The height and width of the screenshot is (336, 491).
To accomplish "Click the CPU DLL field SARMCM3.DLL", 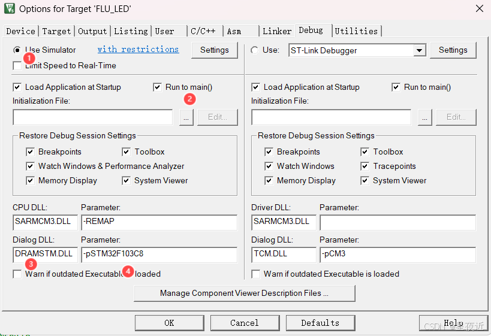I will (x=45, y=222).
